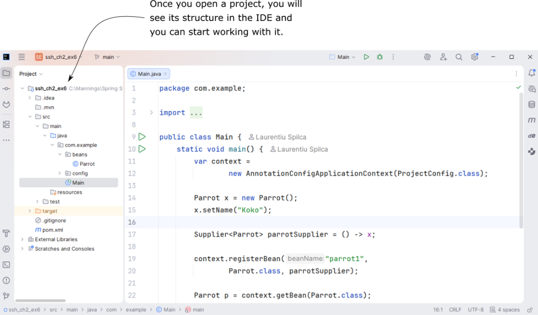Open the Notifications bell
538x315 pixels.
pyautogui.click(x=532, y=73)
